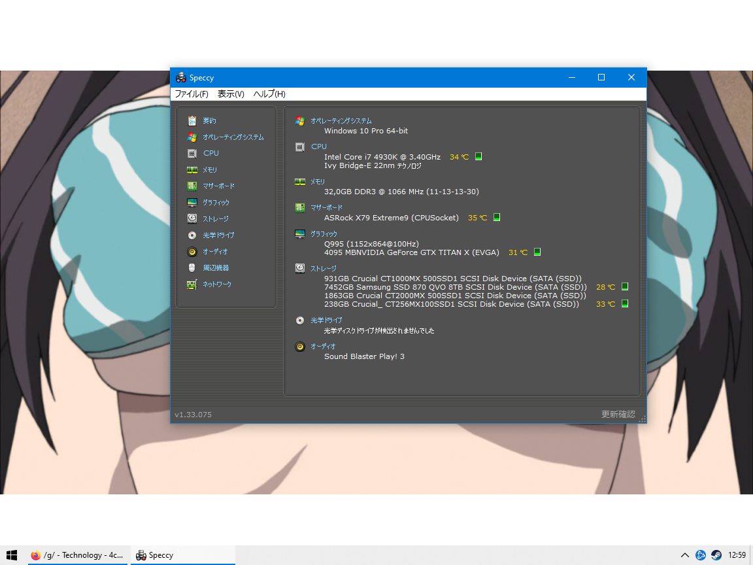The width and height of the screenshot is (753, 565).
Task: Open the taskbar clock showing 12:59
Action: [x=737, y=555]
